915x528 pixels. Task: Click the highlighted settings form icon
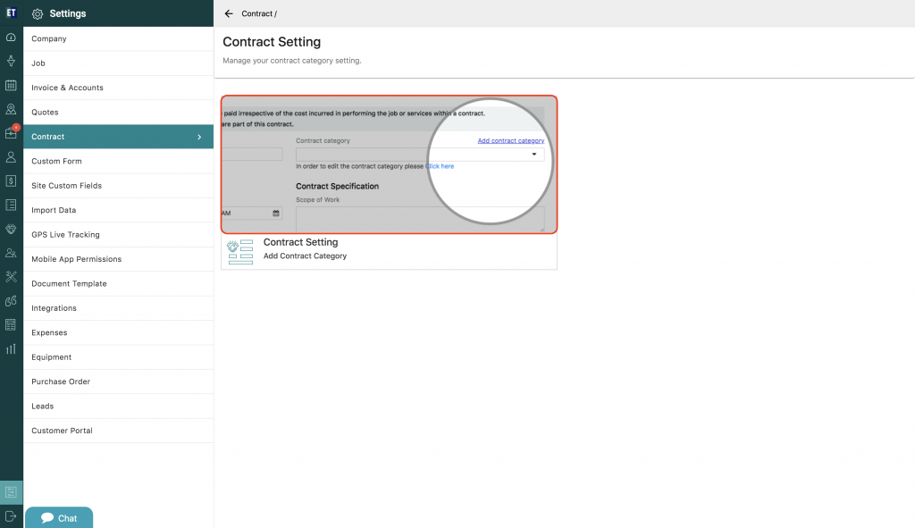(11, 492)
